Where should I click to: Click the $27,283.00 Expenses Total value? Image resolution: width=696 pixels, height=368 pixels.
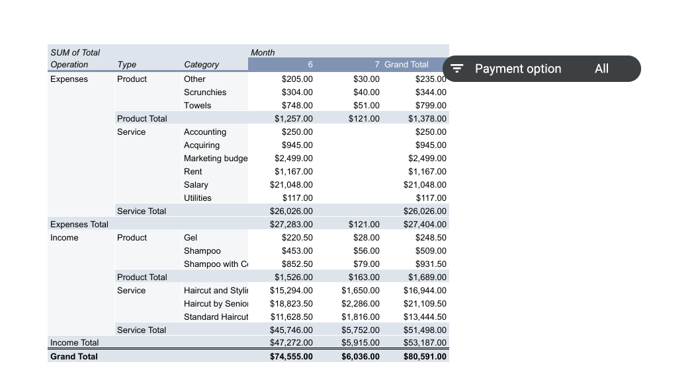pos(291,225)
